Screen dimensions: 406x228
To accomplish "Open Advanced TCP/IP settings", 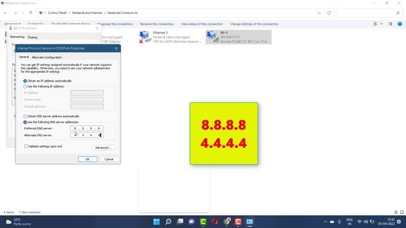I will (x=103, y=148).
